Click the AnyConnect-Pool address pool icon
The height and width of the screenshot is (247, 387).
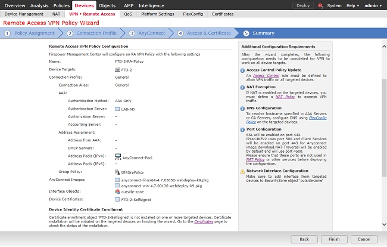[117, 156]
